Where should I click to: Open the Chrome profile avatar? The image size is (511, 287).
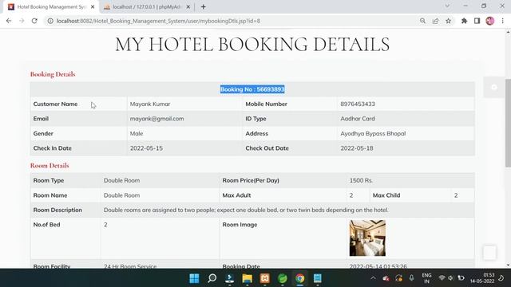coord(490,21)
